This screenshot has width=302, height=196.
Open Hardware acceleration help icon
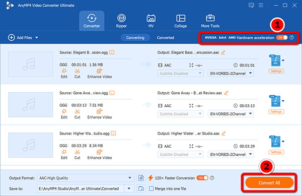click(x=292, y=37)
